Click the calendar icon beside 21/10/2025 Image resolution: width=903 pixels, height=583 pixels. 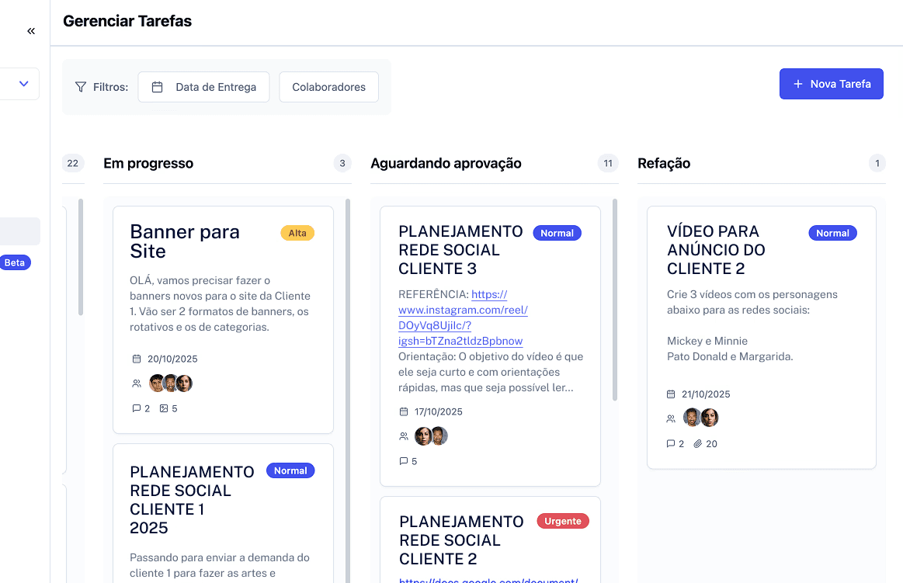(x=671, y=394)
